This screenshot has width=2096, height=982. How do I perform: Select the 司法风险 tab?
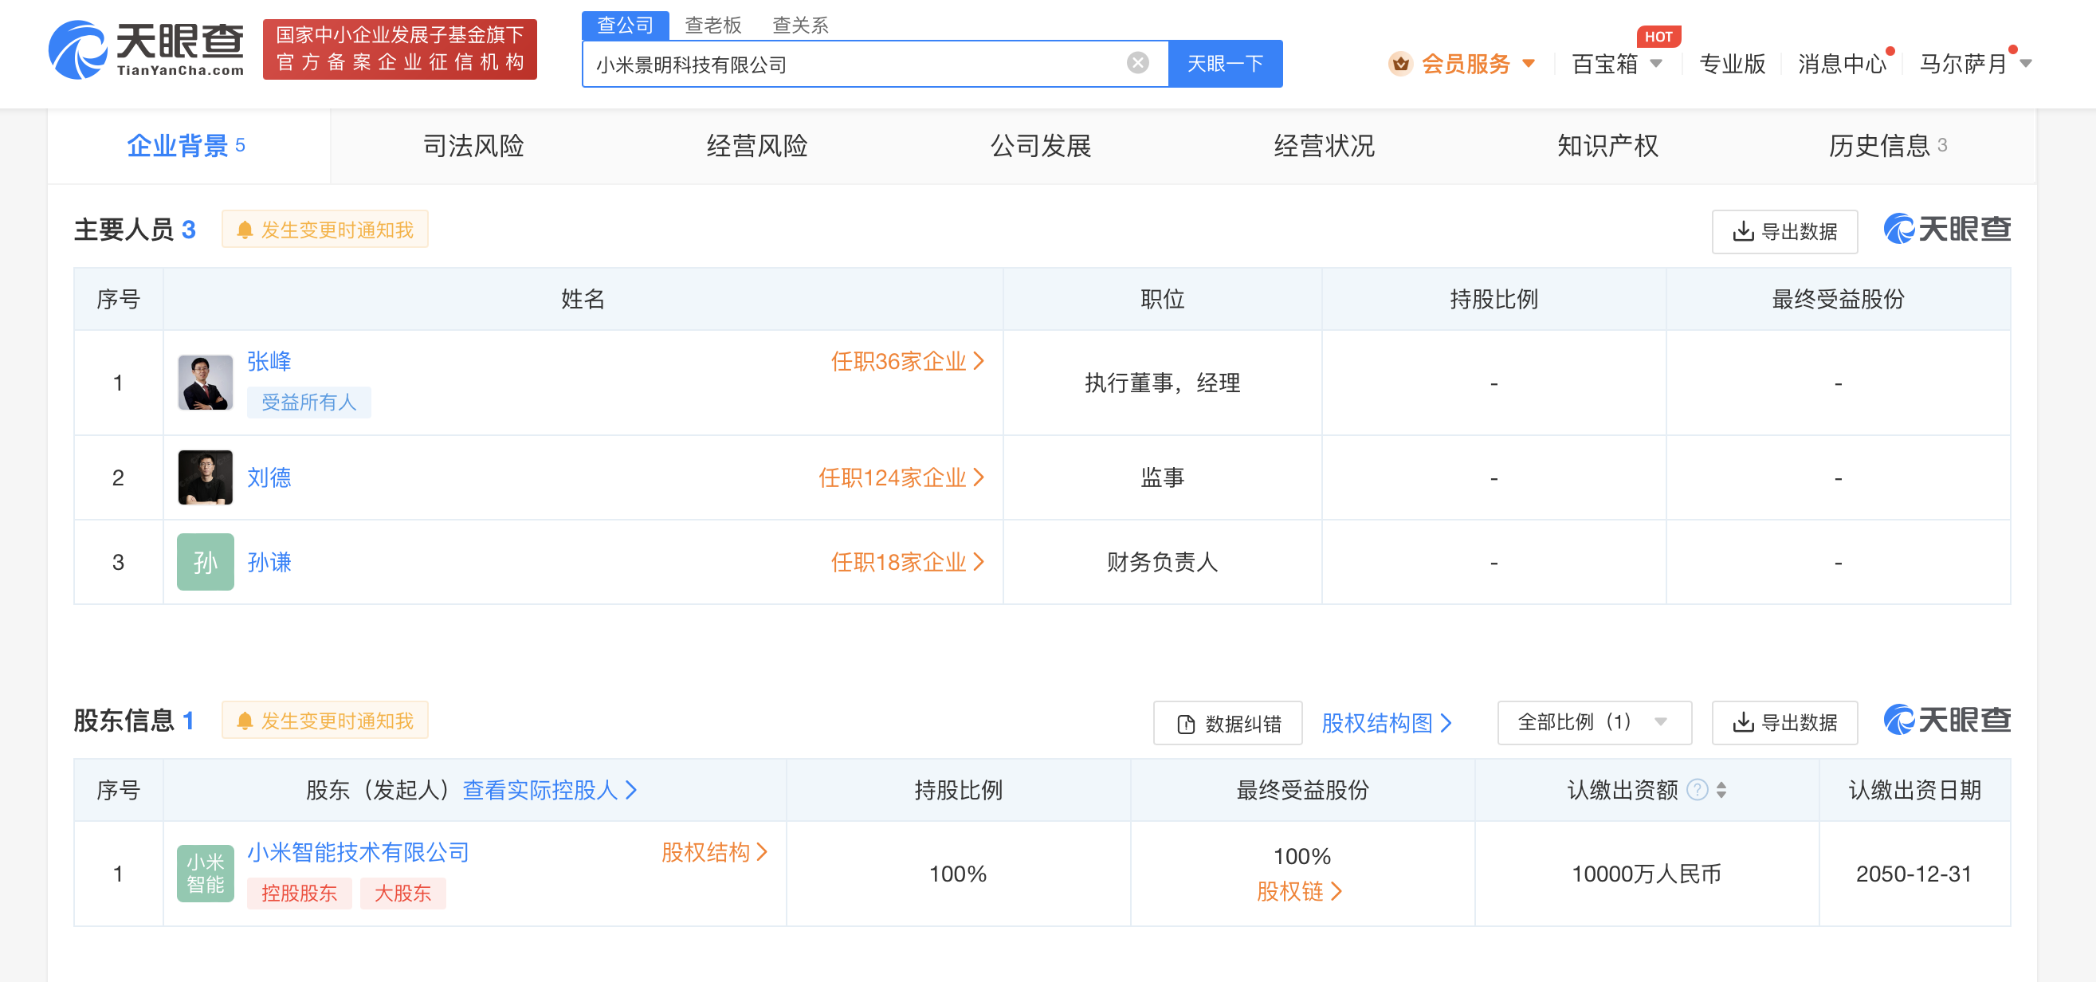(x=473, y=146)
